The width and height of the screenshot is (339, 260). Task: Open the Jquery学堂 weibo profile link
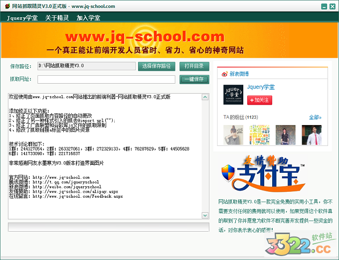click(261, 87)
